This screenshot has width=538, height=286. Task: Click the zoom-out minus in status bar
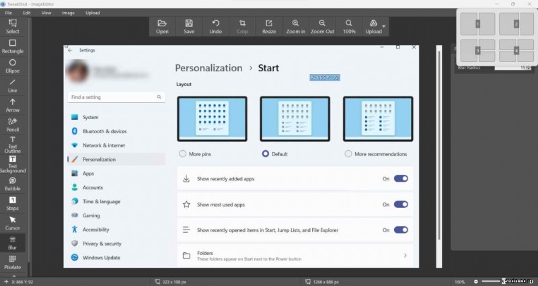click(x=476, y=281)
